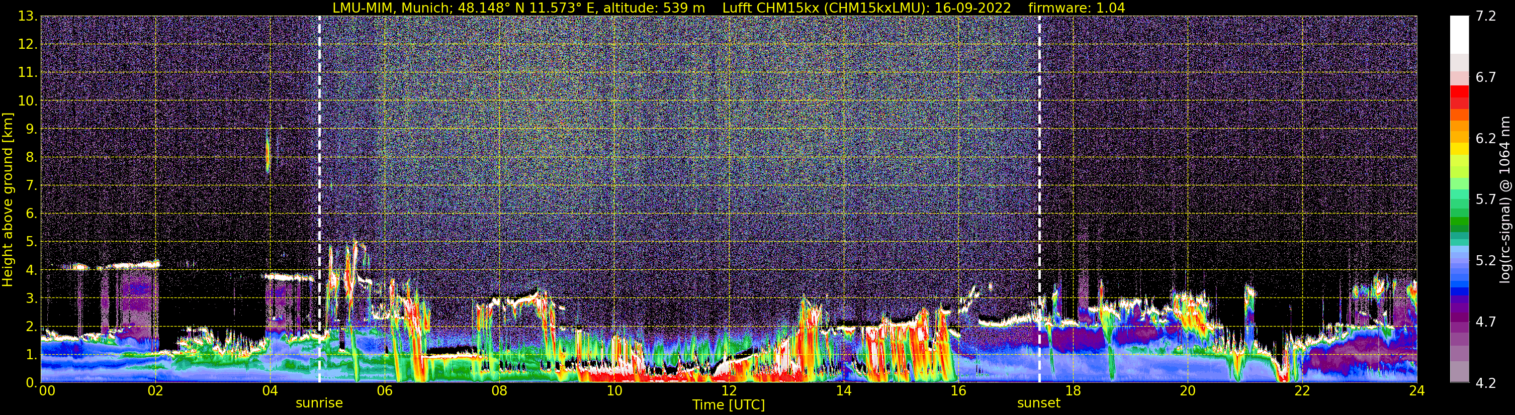Click the "14" time axis tick label

843,391
